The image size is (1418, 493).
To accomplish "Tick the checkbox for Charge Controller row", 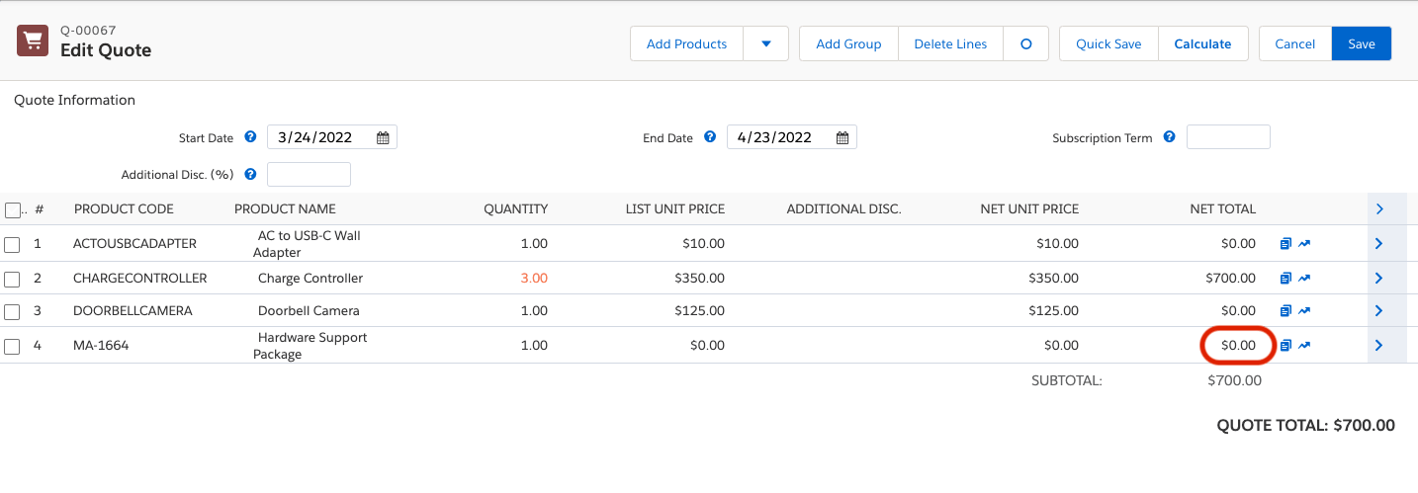I will pyautogui.click(x=12, y=279).
